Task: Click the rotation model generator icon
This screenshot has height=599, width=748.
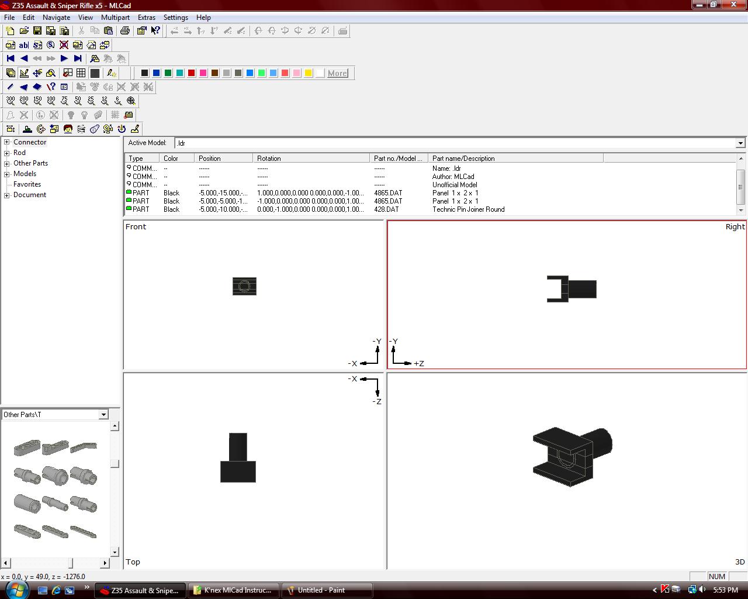Action: point(41,129)
